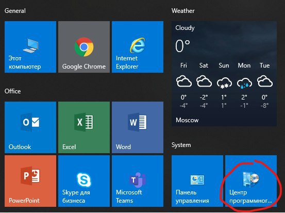Click the General group header
285x213 pixels.
click(x=15, y=11)
